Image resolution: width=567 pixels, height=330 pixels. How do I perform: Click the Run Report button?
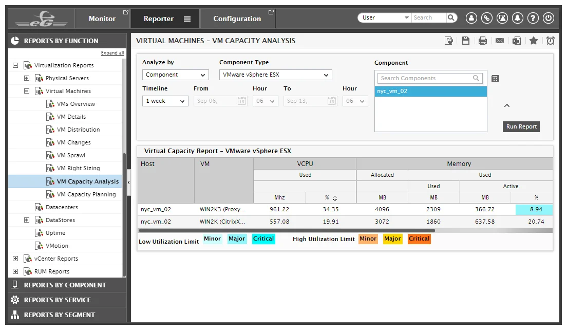click(521, 126)
